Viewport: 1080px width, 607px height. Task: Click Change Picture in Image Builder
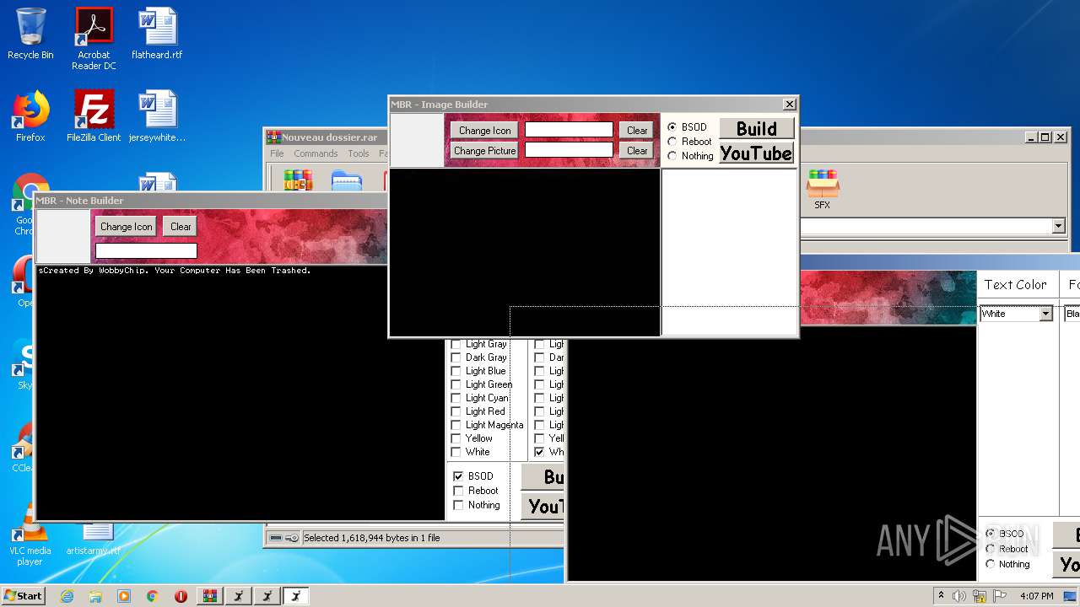[x=484, y=151]
